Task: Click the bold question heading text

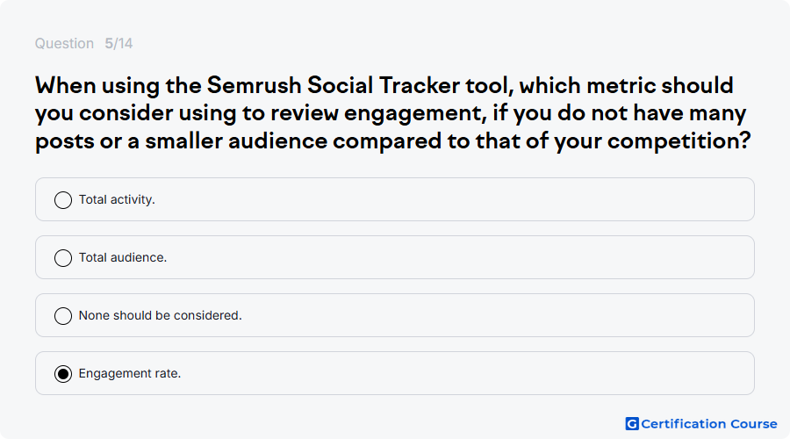Action: (x=393, y=113)
